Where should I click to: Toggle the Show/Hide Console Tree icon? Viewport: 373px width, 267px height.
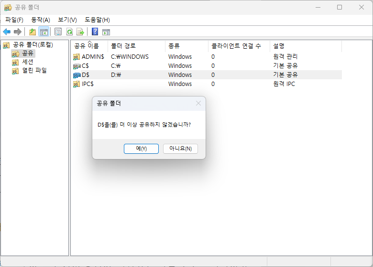point(44,32)
